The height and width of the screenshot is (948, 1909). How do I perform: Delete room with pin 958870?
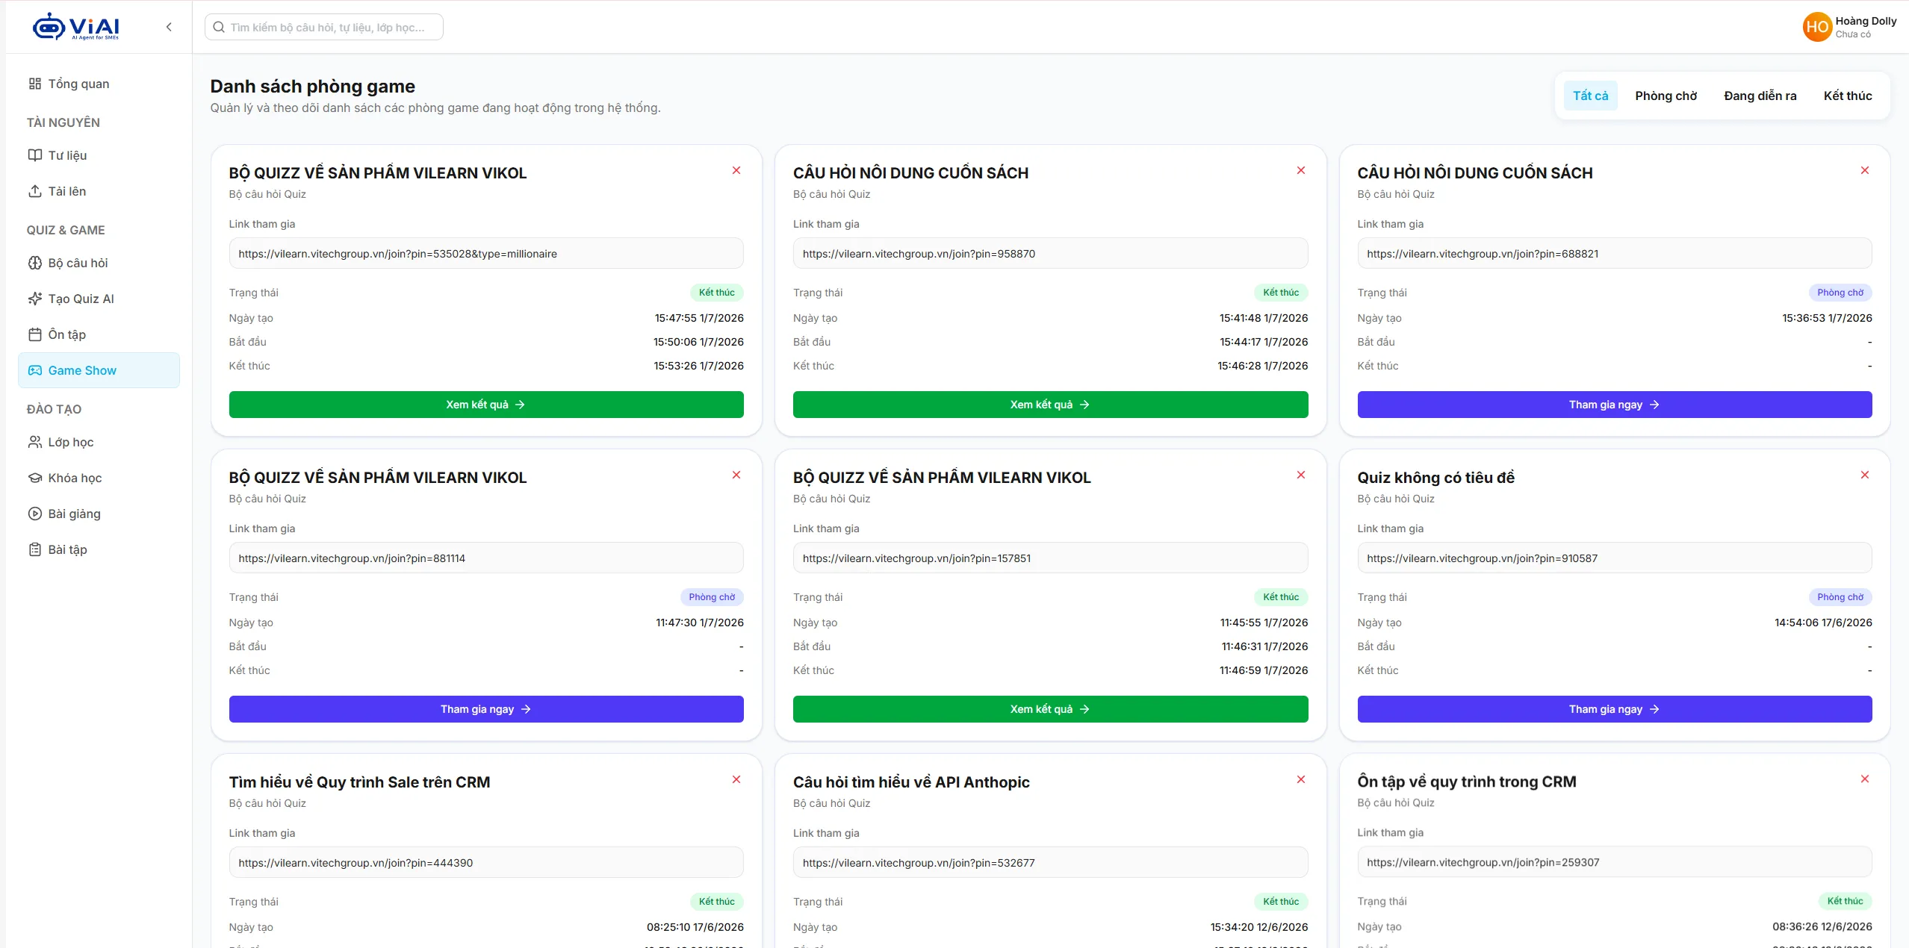(x=1301, y=170)
